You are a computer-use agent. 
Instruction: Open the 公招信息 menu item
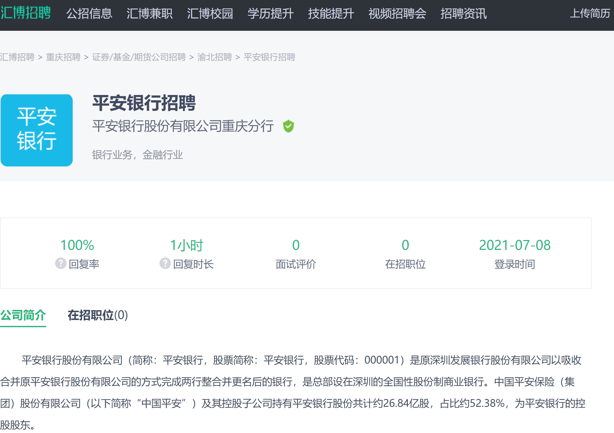click(x=89, y=14)
